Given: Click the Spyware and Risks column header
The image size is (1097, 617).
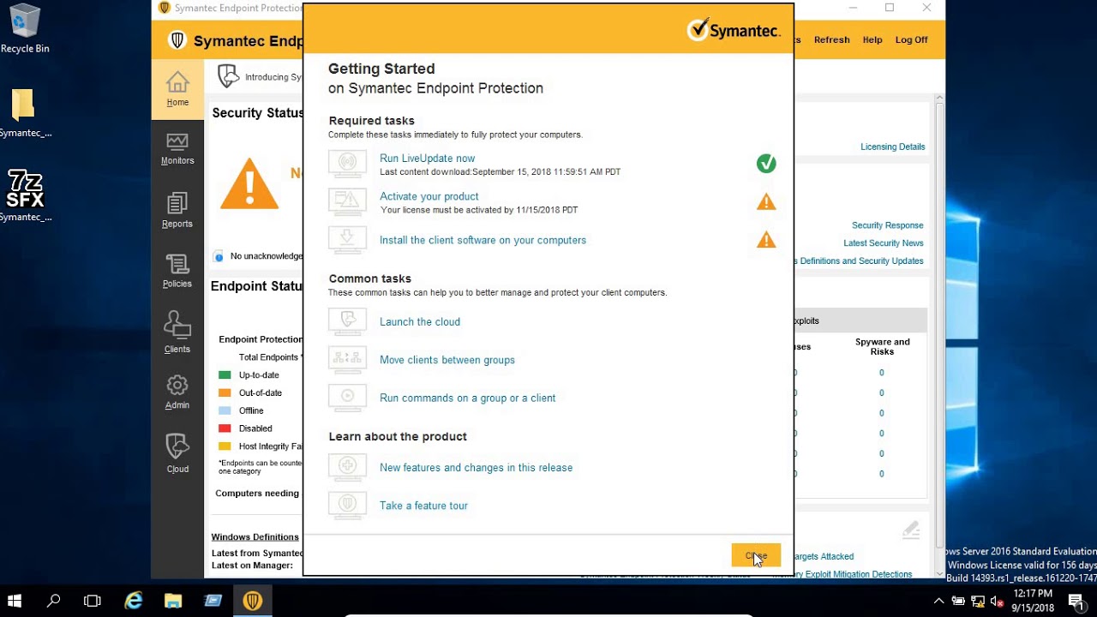Looking at the screenshot, I should coord(882,346).
